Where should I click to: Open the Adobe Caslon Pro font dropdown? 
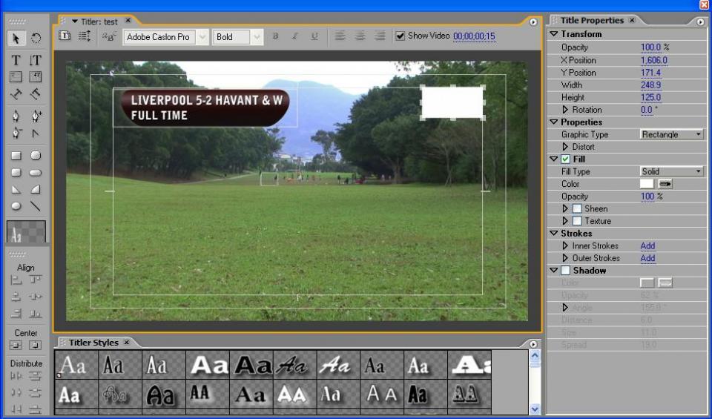[202, 36]
